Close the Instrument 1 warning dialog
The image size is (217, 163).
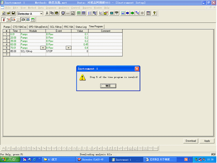(x=137, y=69)
